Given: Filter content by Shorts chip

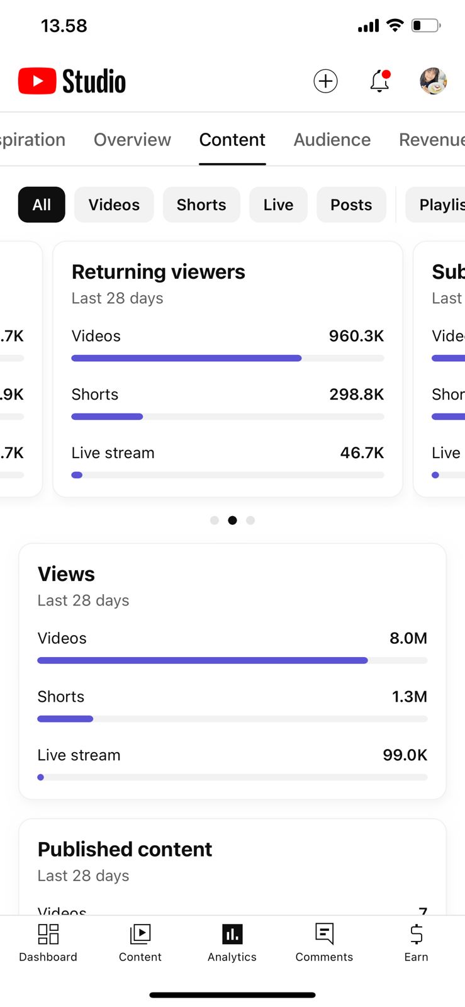Looking at the screenshot, I should point(201,205).
